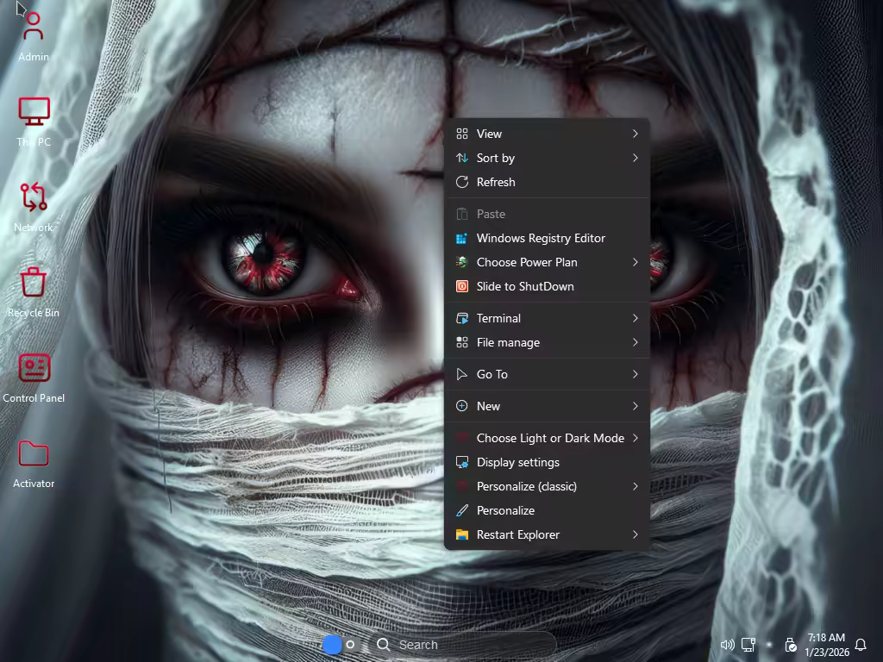
Task: Click the network tray icon in taskbar
Action: (x=748, y=645)
